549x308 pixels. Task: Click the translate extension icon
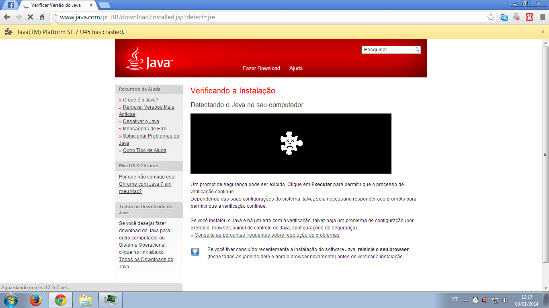504,17
